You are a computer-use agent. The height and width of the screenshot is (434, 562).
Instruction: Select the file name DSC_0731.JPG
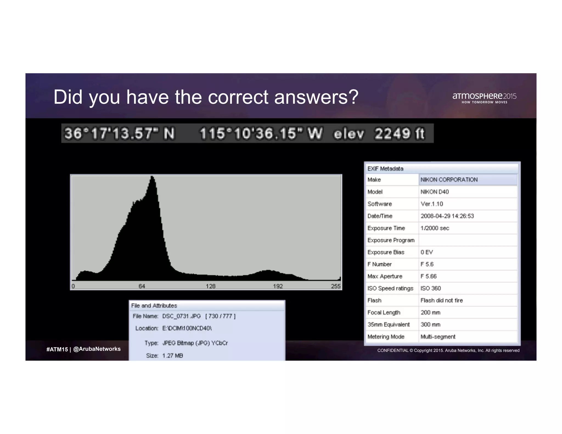(x=181, y=316)
